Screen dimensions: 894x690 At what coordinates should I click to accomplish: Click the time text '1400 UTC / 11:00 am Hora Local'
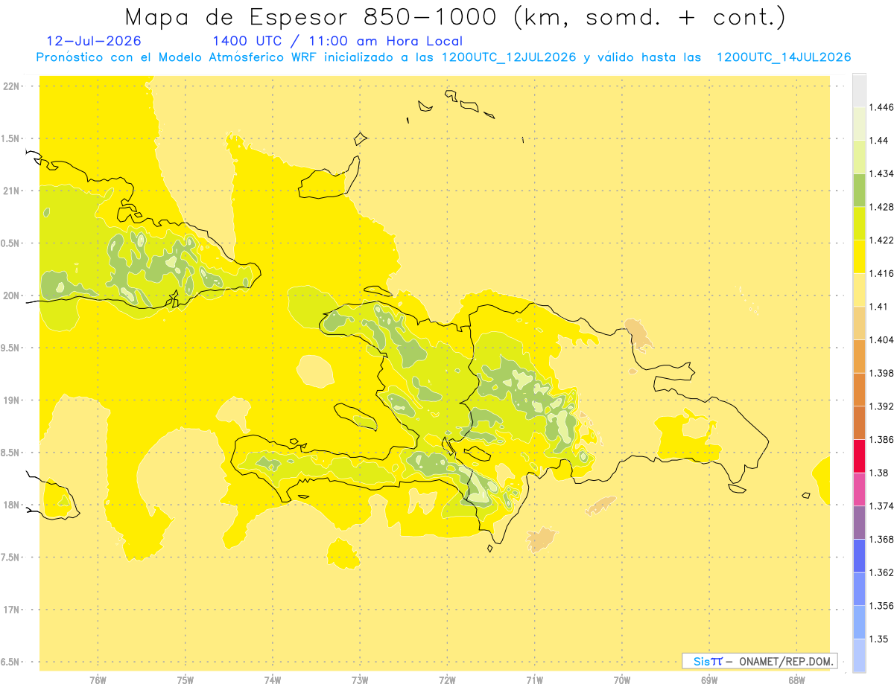(337, 42)
